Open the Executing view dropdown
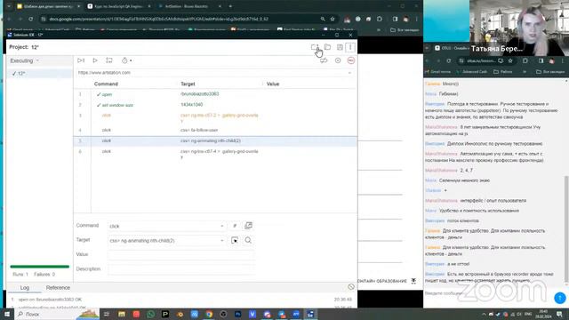 [x=24, y=60]
